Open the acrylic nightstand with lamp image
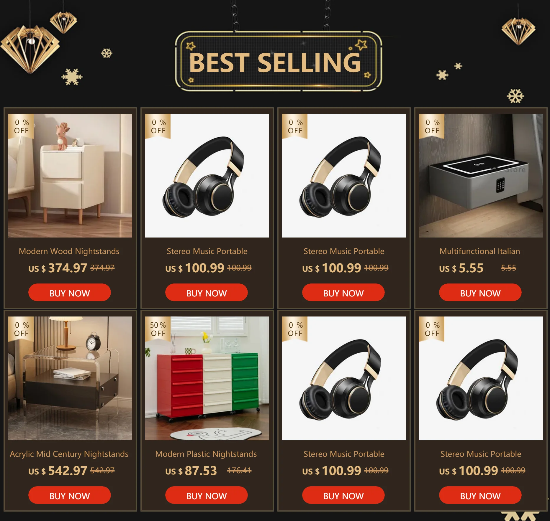Screen dimensions: 550x521 point(70,378)
